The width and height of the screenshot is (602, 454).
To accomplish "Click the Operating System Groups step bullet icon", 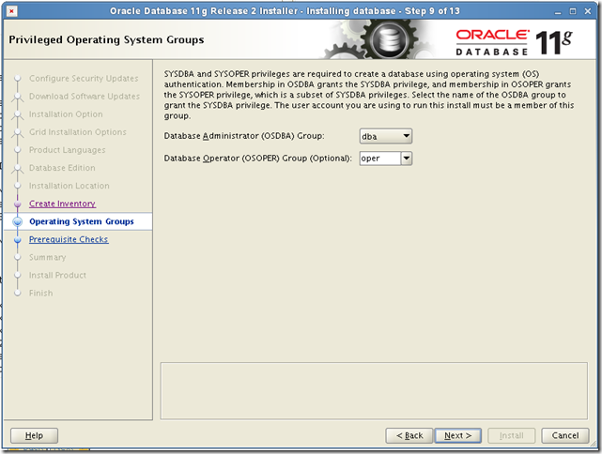I will (17, 221).
